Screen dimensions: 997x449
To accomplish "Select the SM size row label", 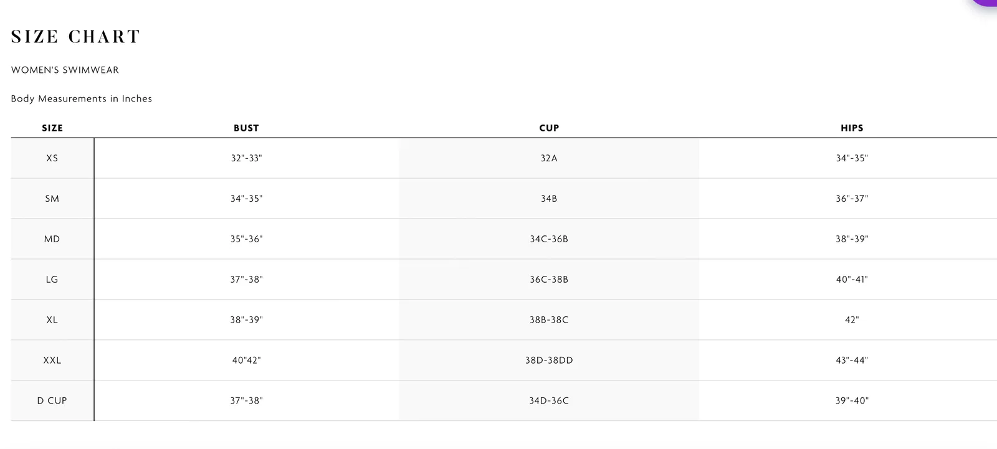I will pos(52,199).
